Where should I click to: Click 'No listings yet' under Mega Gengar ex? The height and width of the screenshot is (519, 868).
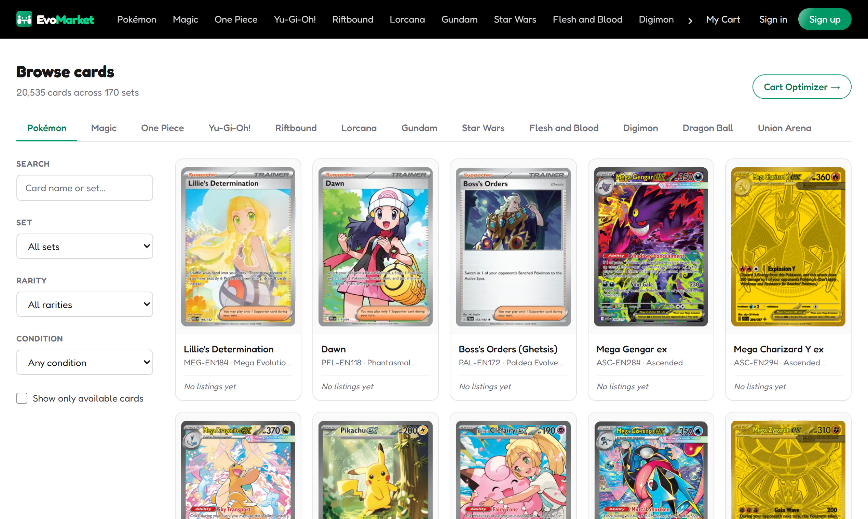[622, 387]
